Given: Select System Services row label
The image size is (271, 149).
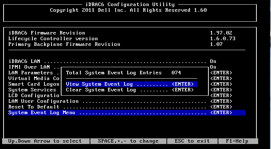Looking at the screenshot, I should pos(32,90).
